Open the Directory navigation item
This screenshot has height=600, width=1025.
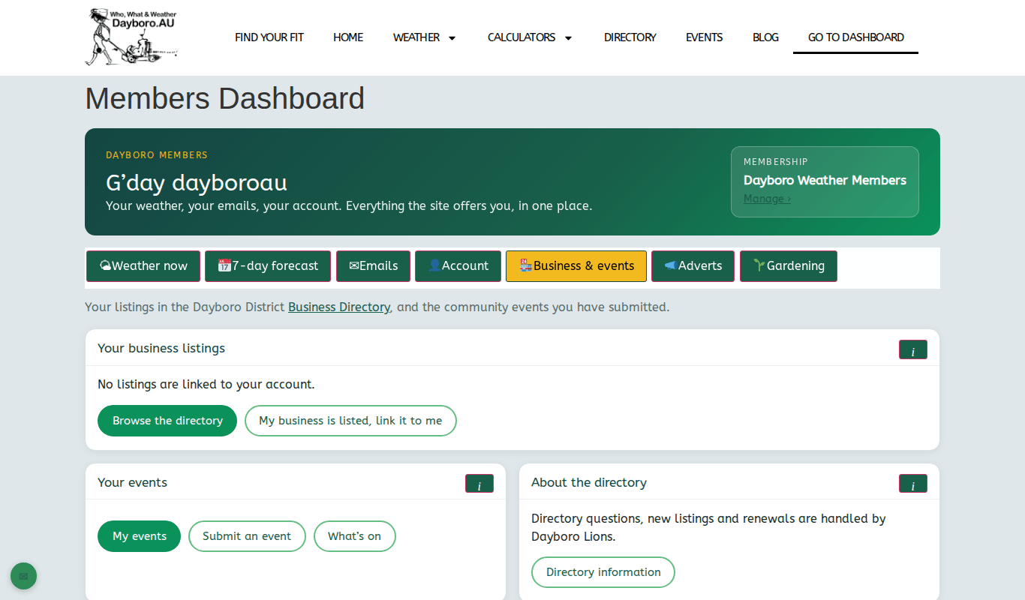pyautogui.click(x=630, y=37)
